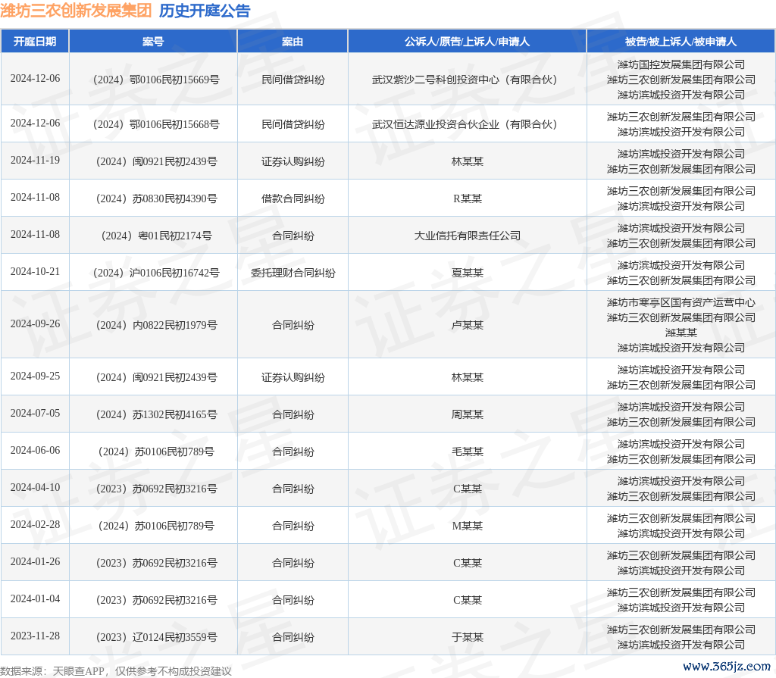Viewport: 776px width, 678px height.
Task: Select case number 鄂0106民初15668号
Action: (156, 124)
